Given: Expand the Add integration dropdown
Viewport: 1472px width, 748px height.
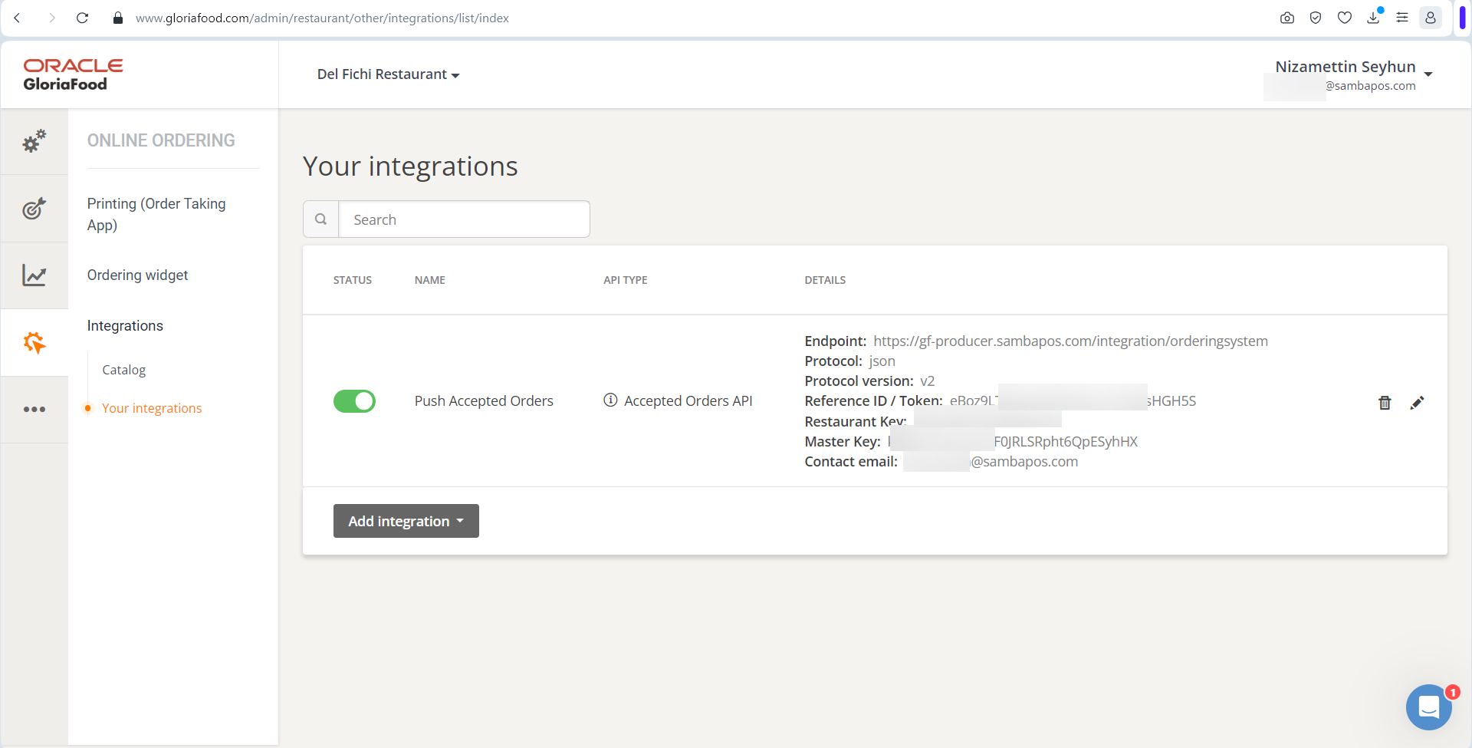Looking at the screenshot, I should 406,521.
